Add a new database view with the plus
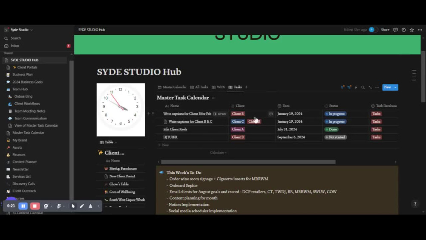This screenshot has width=426, height=240. 246,87
